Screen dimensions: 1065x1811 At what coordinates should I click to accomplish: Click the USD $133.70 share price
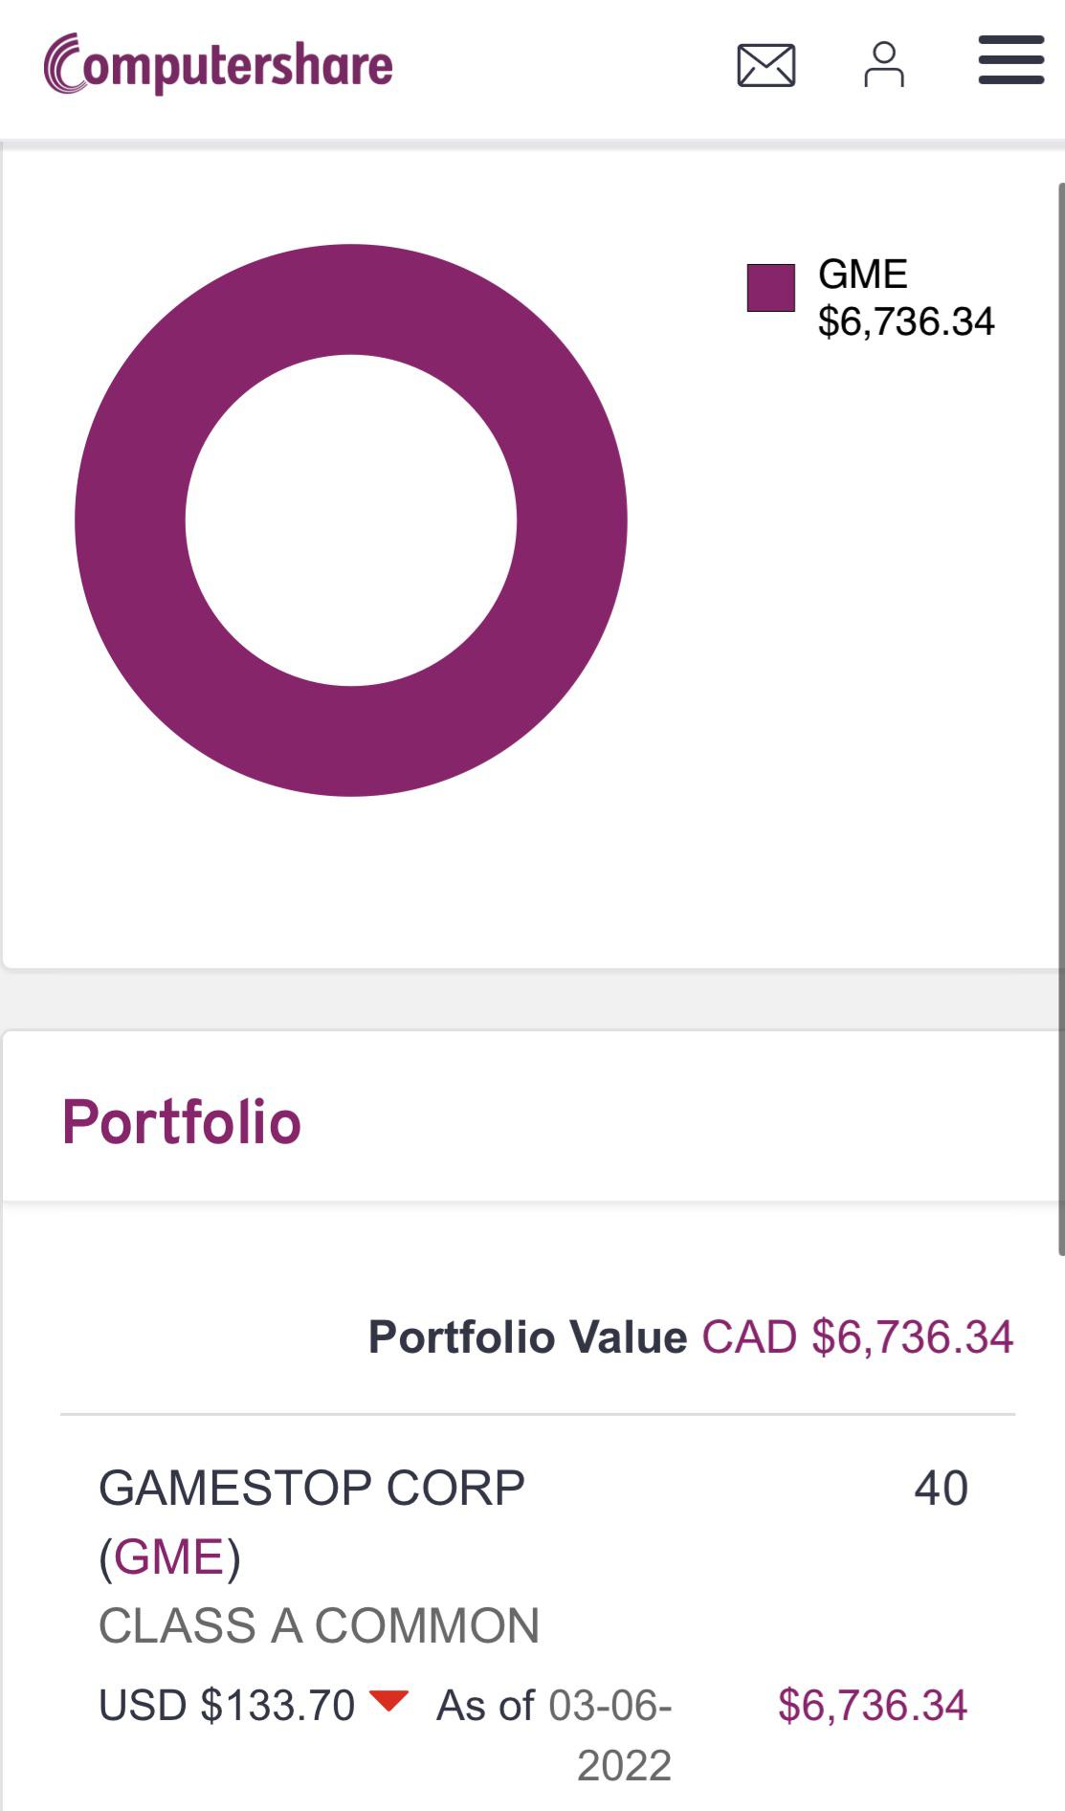227,1705
